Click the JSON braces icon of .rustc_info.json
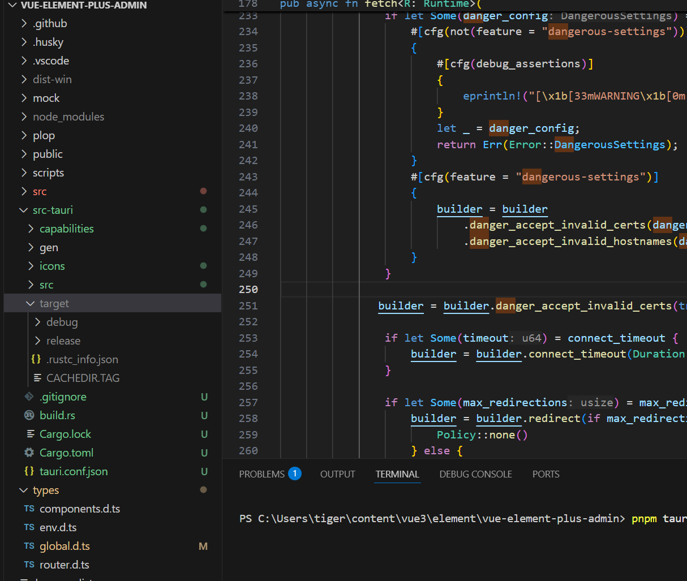Viewport: 687px width, 581px height. (x=36, y=359)
